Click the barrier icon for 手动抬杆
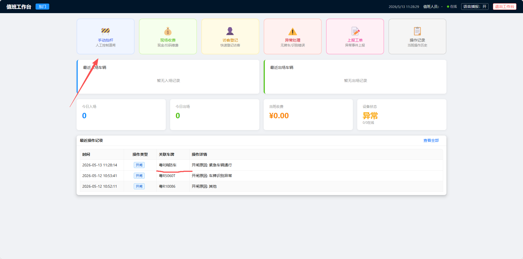Viewport: 523px width, 259px height. coord(106,31)
